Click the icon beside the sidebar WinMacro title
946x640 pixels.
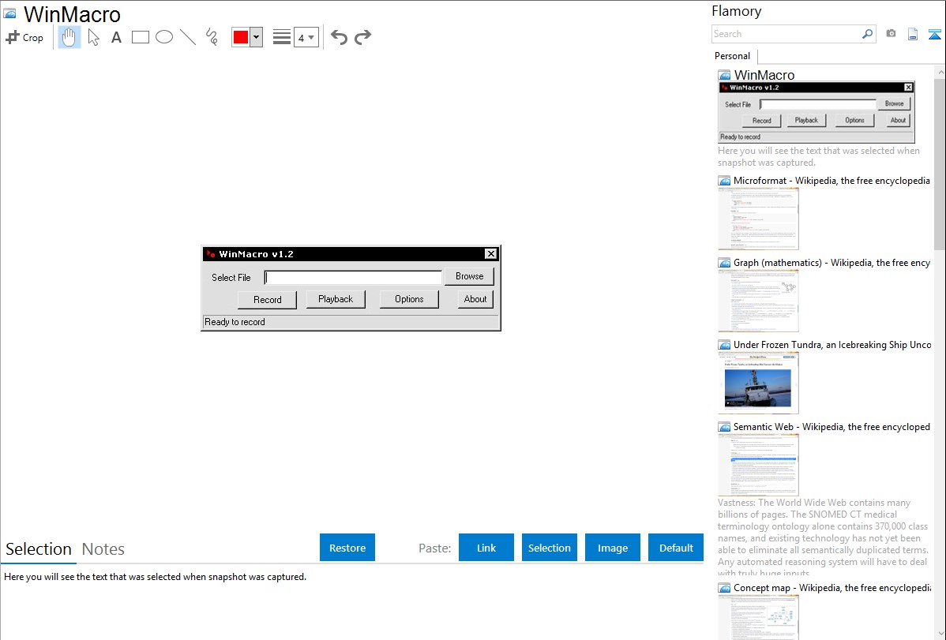coord(725,76)
